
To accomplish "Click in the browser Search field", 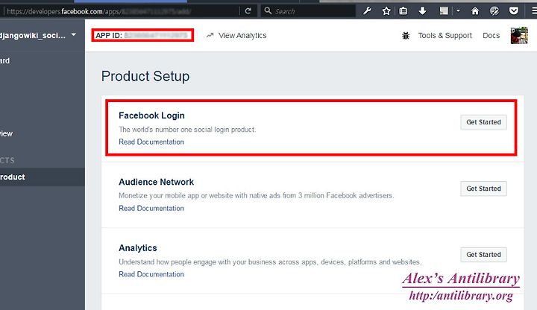I will point(308,11).
